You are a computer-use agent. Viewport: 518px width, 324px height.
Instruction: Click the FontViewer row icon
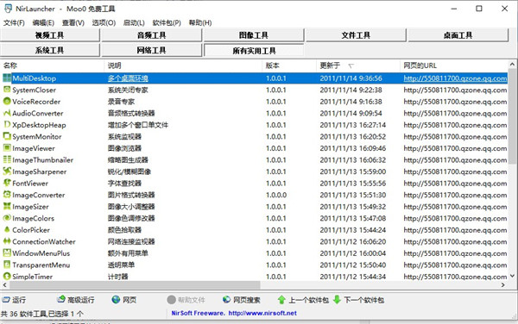click(7, 184)
